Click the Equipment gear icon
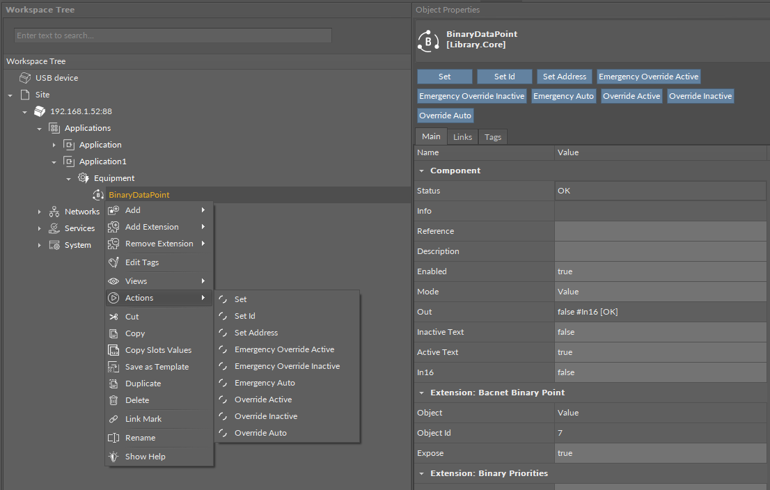This screenshot has width=770, height=490. pyautogui.click(x=83, y=178)
